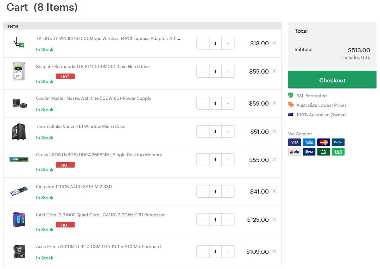Image resolution: width=380 pixels, height=269 pixels.
Task: Click the quantity field for Cooler Master PSU
Action: point(215,103)
